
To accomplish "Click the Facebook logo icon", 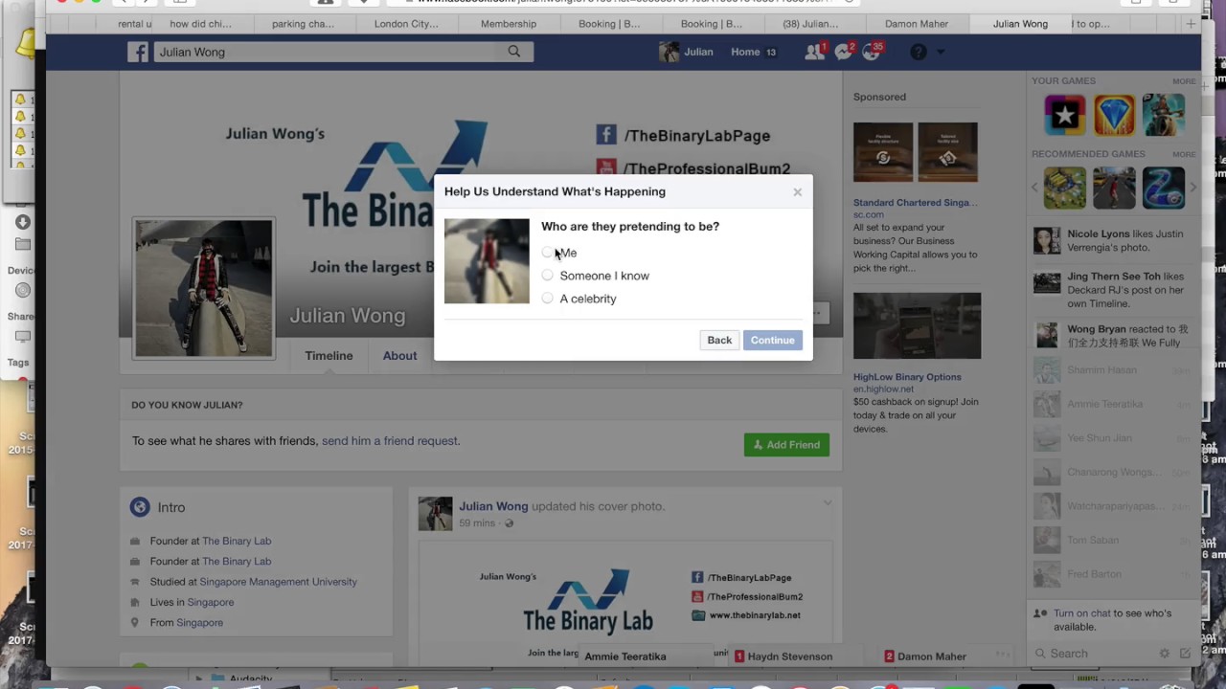I will [x=138, y=52].
